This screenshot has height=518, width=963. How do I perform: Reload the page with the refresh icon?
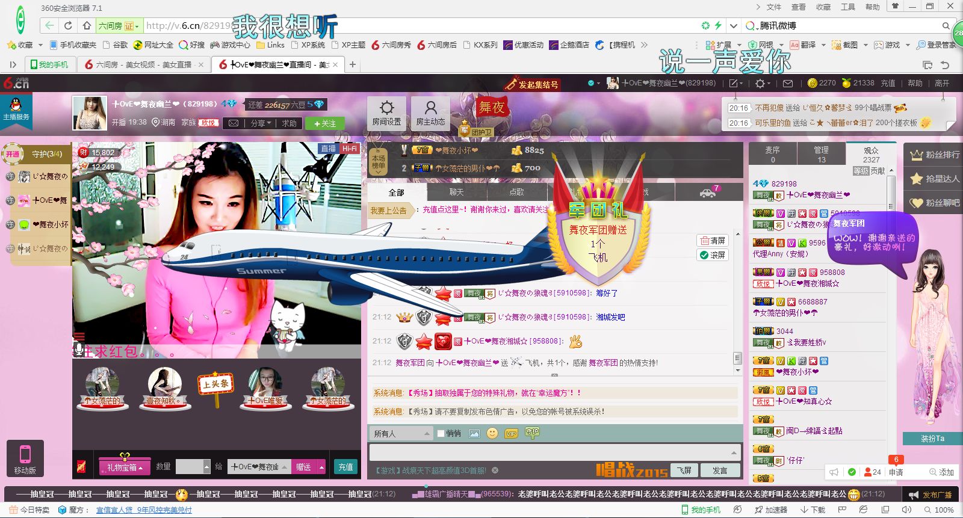coord(68,25)
